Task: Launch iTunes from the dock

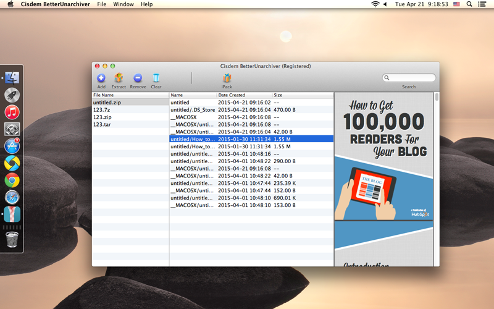Action: 12,112
